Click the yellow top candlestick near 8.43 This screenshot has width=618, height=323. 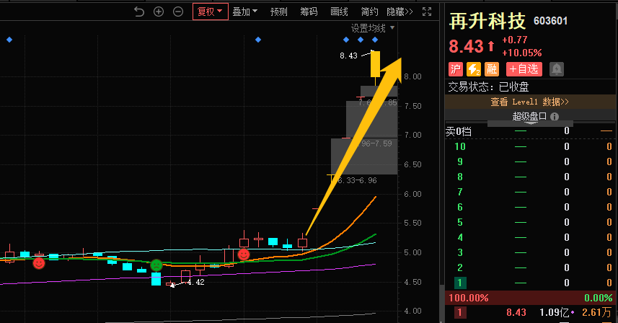(375, 64)
